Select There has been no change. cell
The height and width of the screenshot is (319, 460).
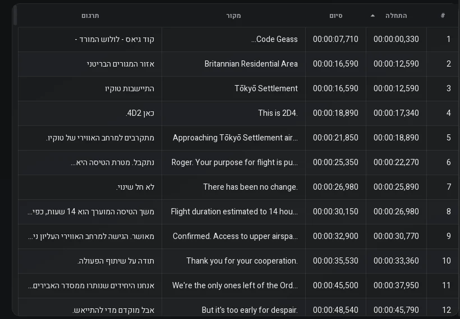(233, 187)
